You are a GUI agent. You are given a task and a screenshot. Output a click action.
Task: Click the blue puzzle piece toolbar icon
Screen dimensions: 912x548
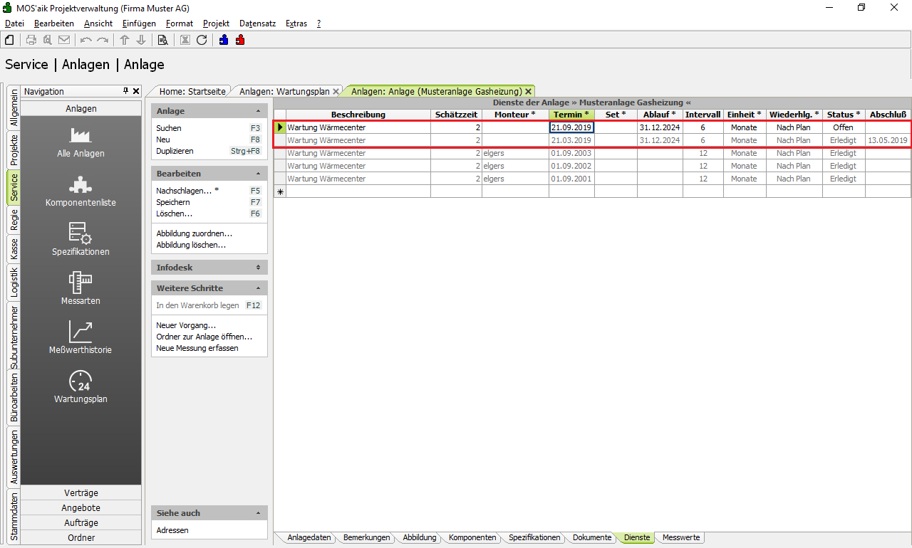[224, 40]
